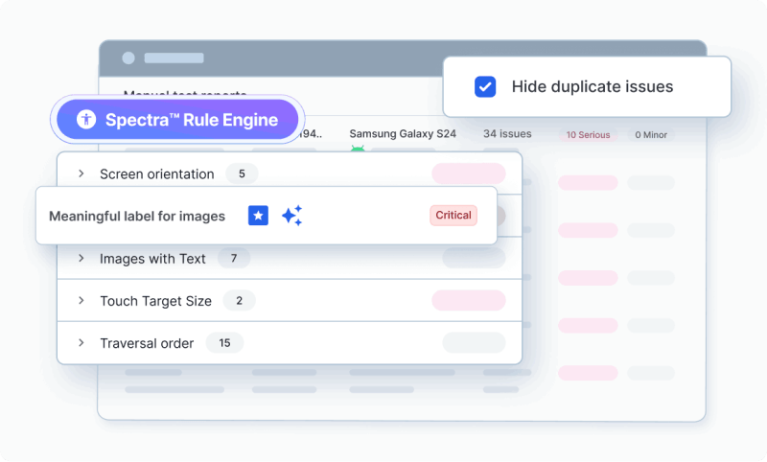
Task: Click the accessibility figure icon in Spectra badge
Action: [x=86, y=119]
